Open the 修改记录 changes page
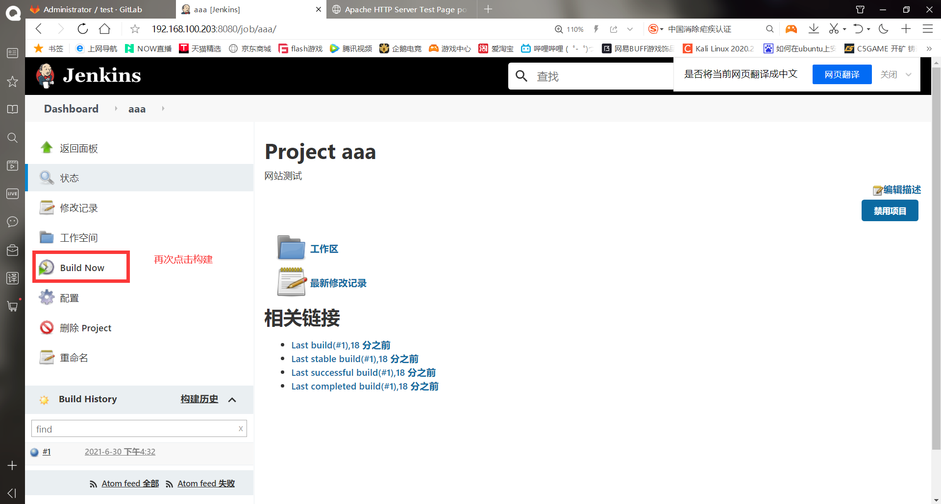The width and height of the screenshot is (941, 504). 79,207
